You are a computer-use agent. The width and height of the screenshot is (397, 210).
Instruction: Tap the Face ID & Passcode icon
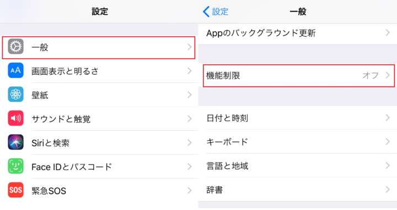click(x=15, y=166)
